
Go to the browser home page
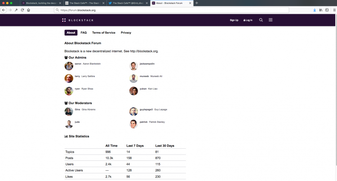point(29,10)
